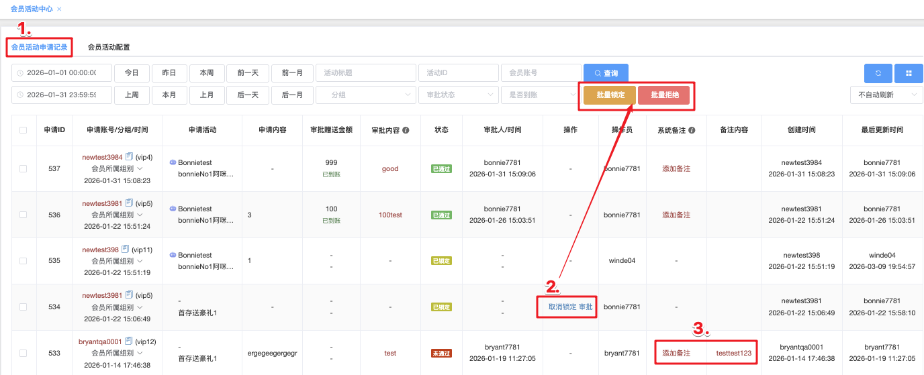Focus the 活动标题 input field
This screenshot has height=375, width=924.
click(x=365, y=73)
